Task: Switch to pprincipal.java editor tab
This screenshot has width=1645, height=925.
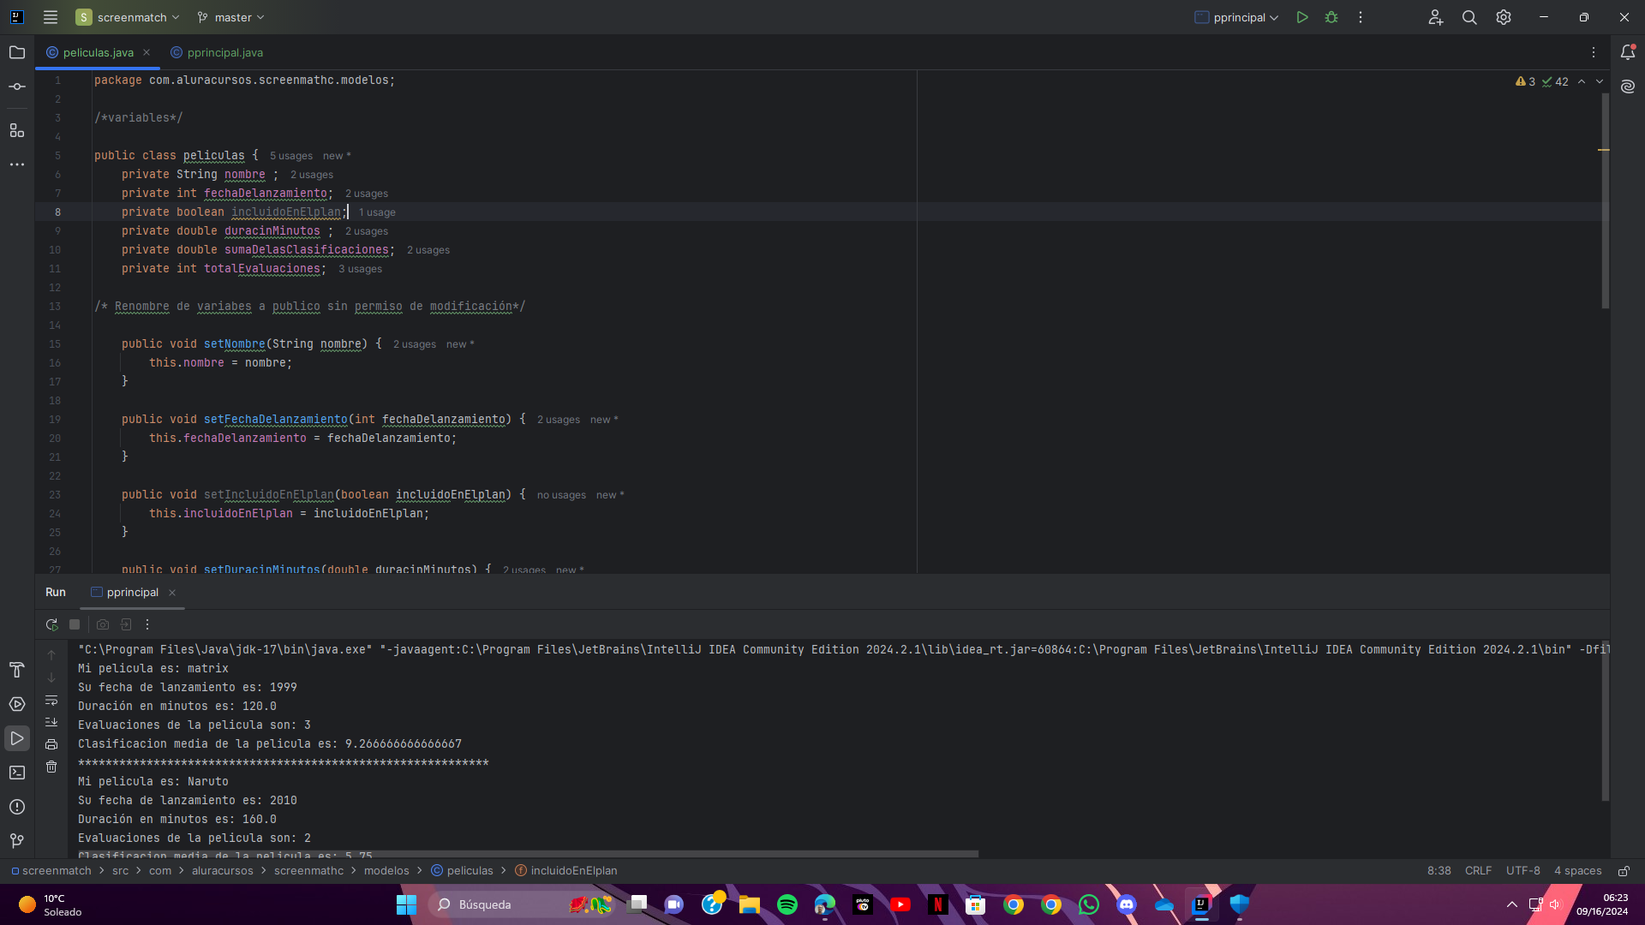Action: [216, 52]
